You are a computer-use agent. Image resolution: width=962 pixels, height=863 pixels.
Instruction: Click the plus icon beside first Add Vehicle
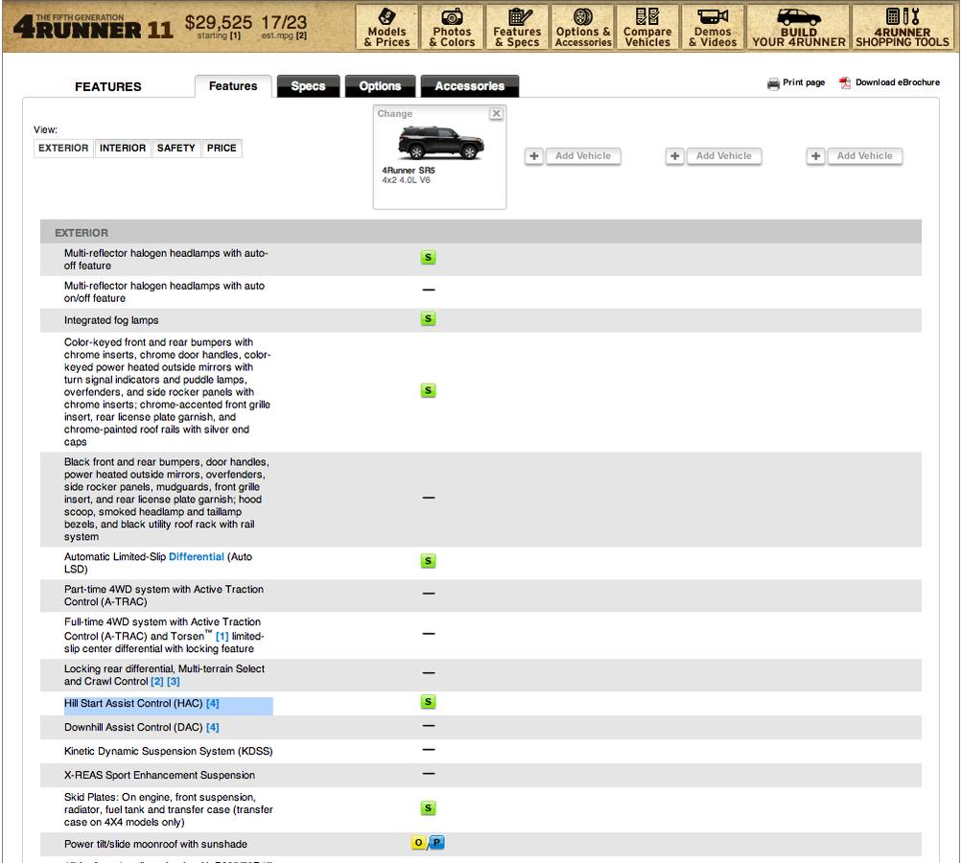534,155
